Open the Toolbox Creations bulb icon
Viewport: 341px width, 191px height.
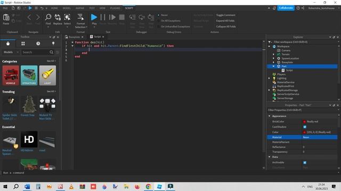click(x=53, y=44)
